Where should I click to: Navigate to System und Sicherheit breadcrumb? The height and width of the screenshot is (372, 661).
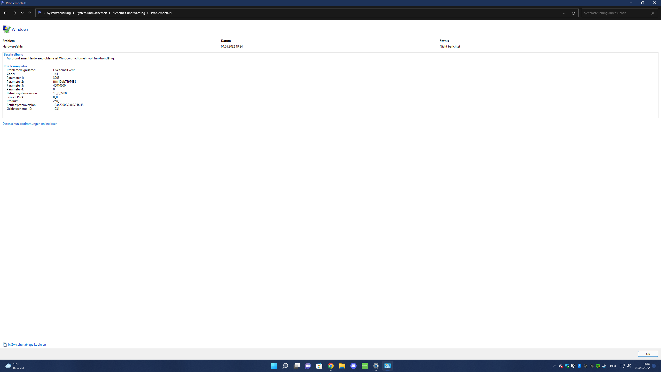point(92,13)
